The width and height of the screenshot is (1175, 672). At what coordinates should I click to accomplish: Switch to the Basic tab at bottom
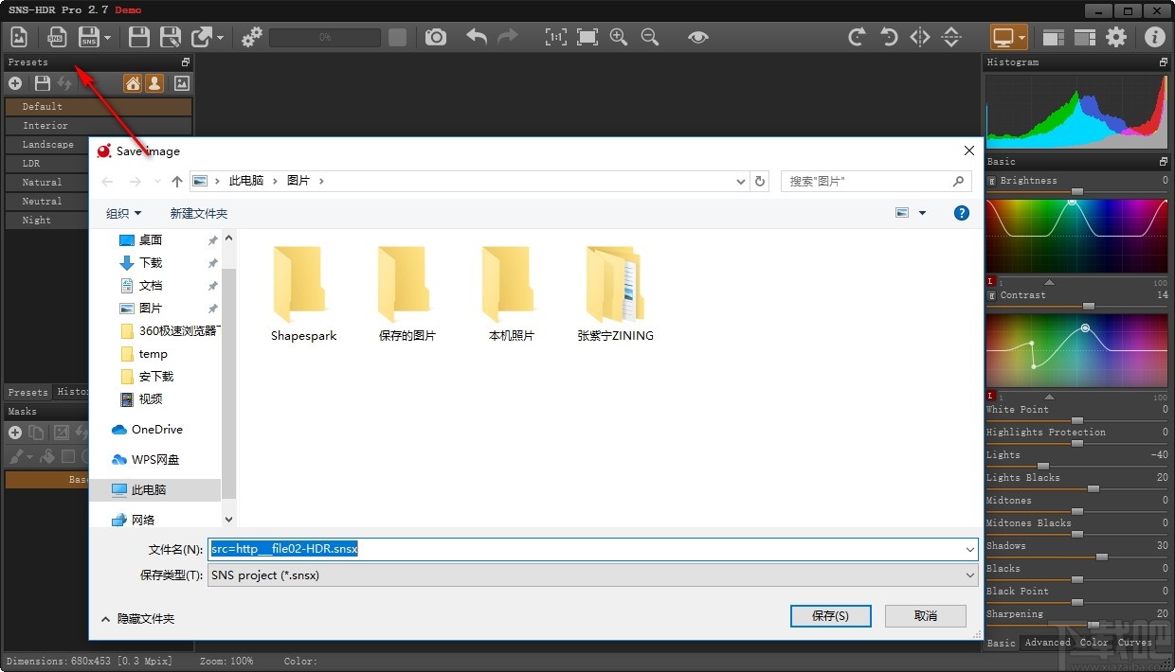pyautogui.click(x=1002, y=643)
